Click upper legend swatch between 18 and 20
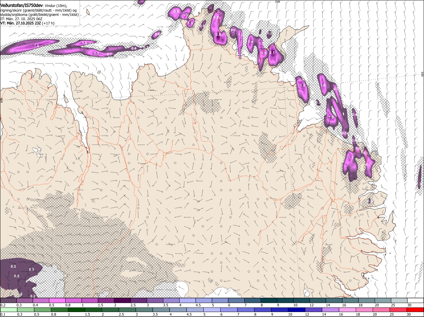Viewport: 424px width, 317px height. (x=366, y=300)
